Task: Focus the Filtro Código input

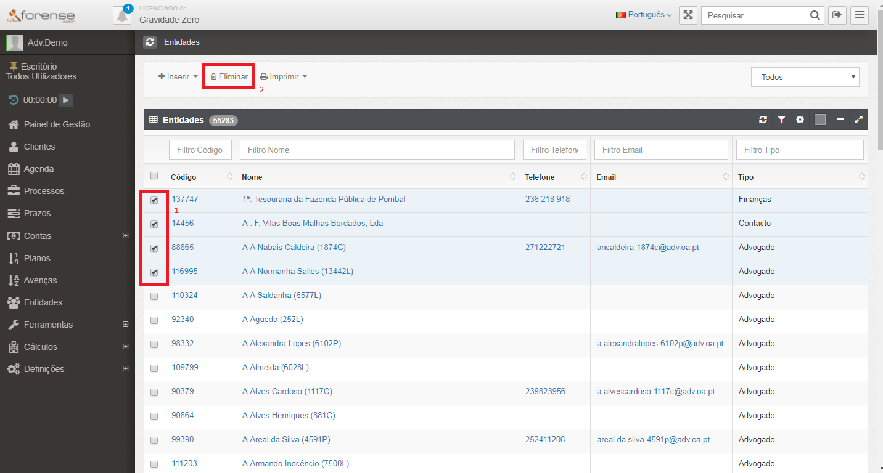Action: coord(200,150)
